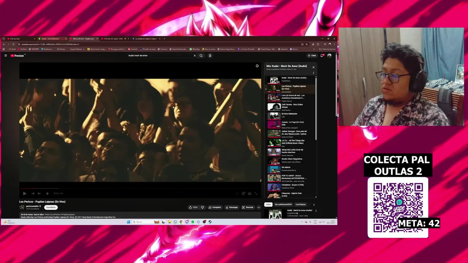Bookmark page with star icon

coord(306,44)
